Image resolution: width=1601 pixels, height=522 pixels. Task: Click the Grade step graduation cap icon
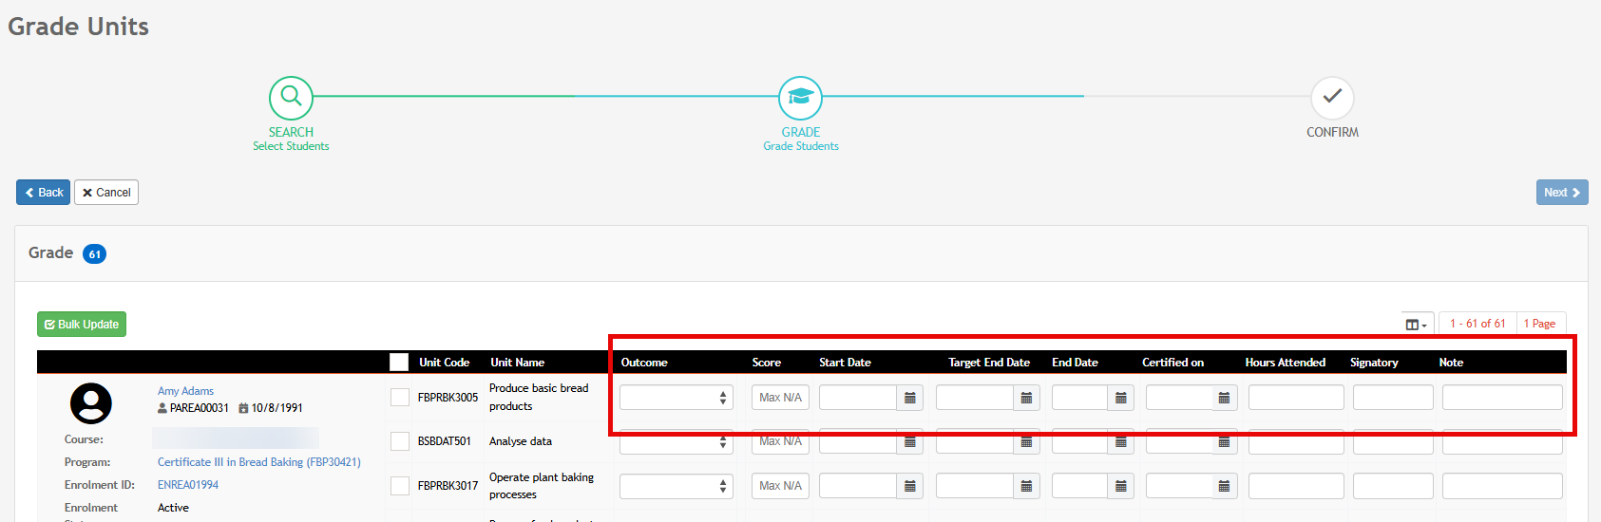click(800, 97)
